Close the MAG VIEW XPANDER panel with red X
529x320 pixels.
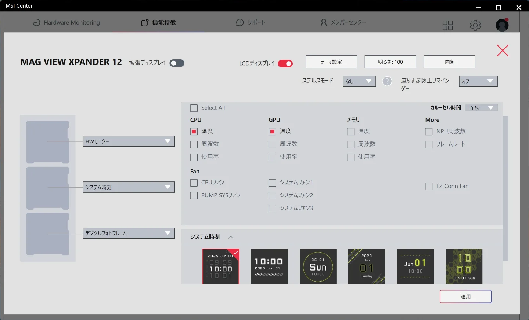pyautogui.click(x=503, y=51)
